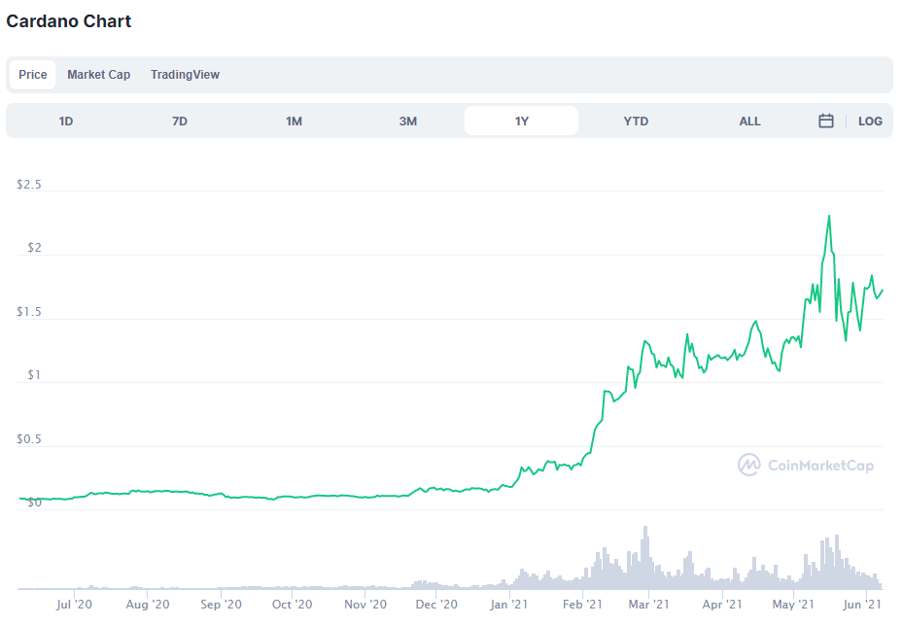Image resolution: width=903 pixels, height=625 pixels.
Task: Switch to the Price tab
Action: point(33,75)
